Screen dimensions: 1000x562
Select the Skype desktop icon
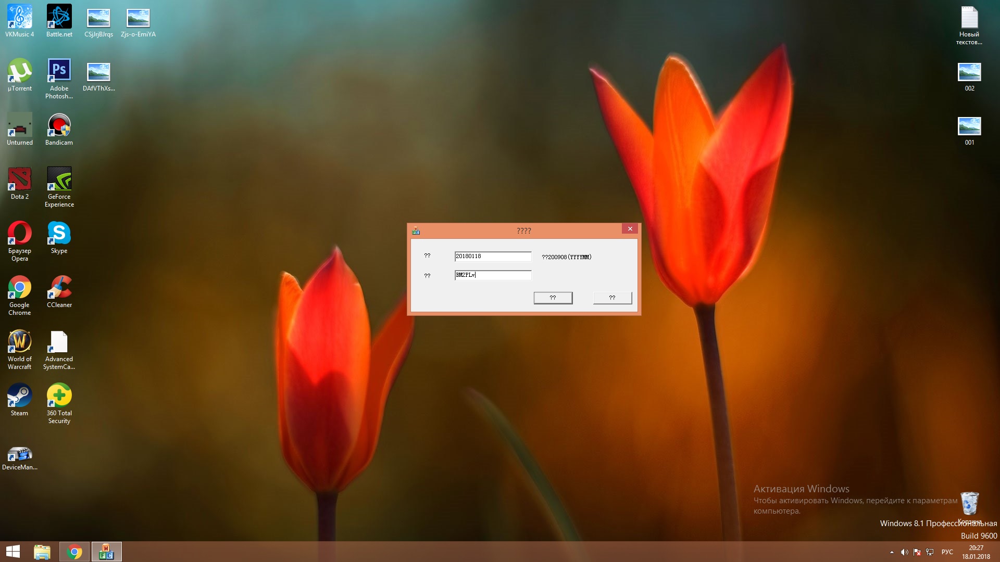[x=59, y=234]
